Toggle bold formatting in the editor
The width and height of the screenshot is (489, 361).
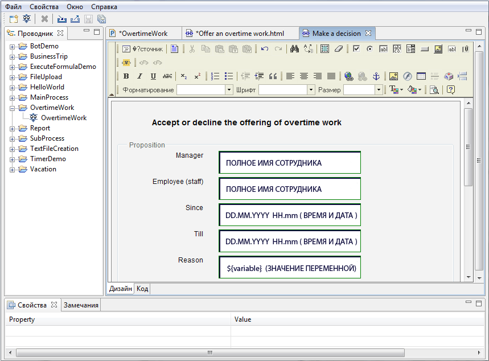pos(125,75)
